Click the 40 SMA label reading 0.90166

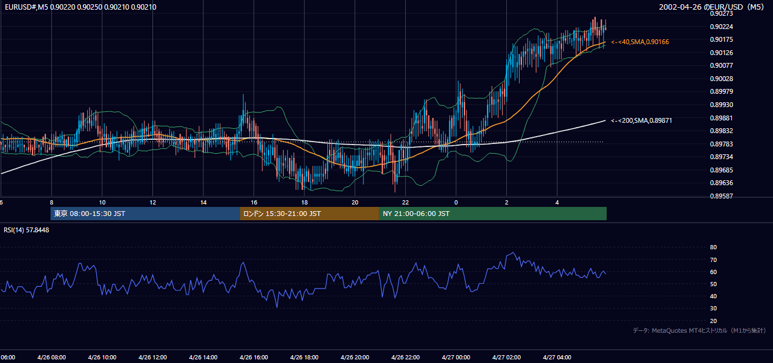(640, 42)
